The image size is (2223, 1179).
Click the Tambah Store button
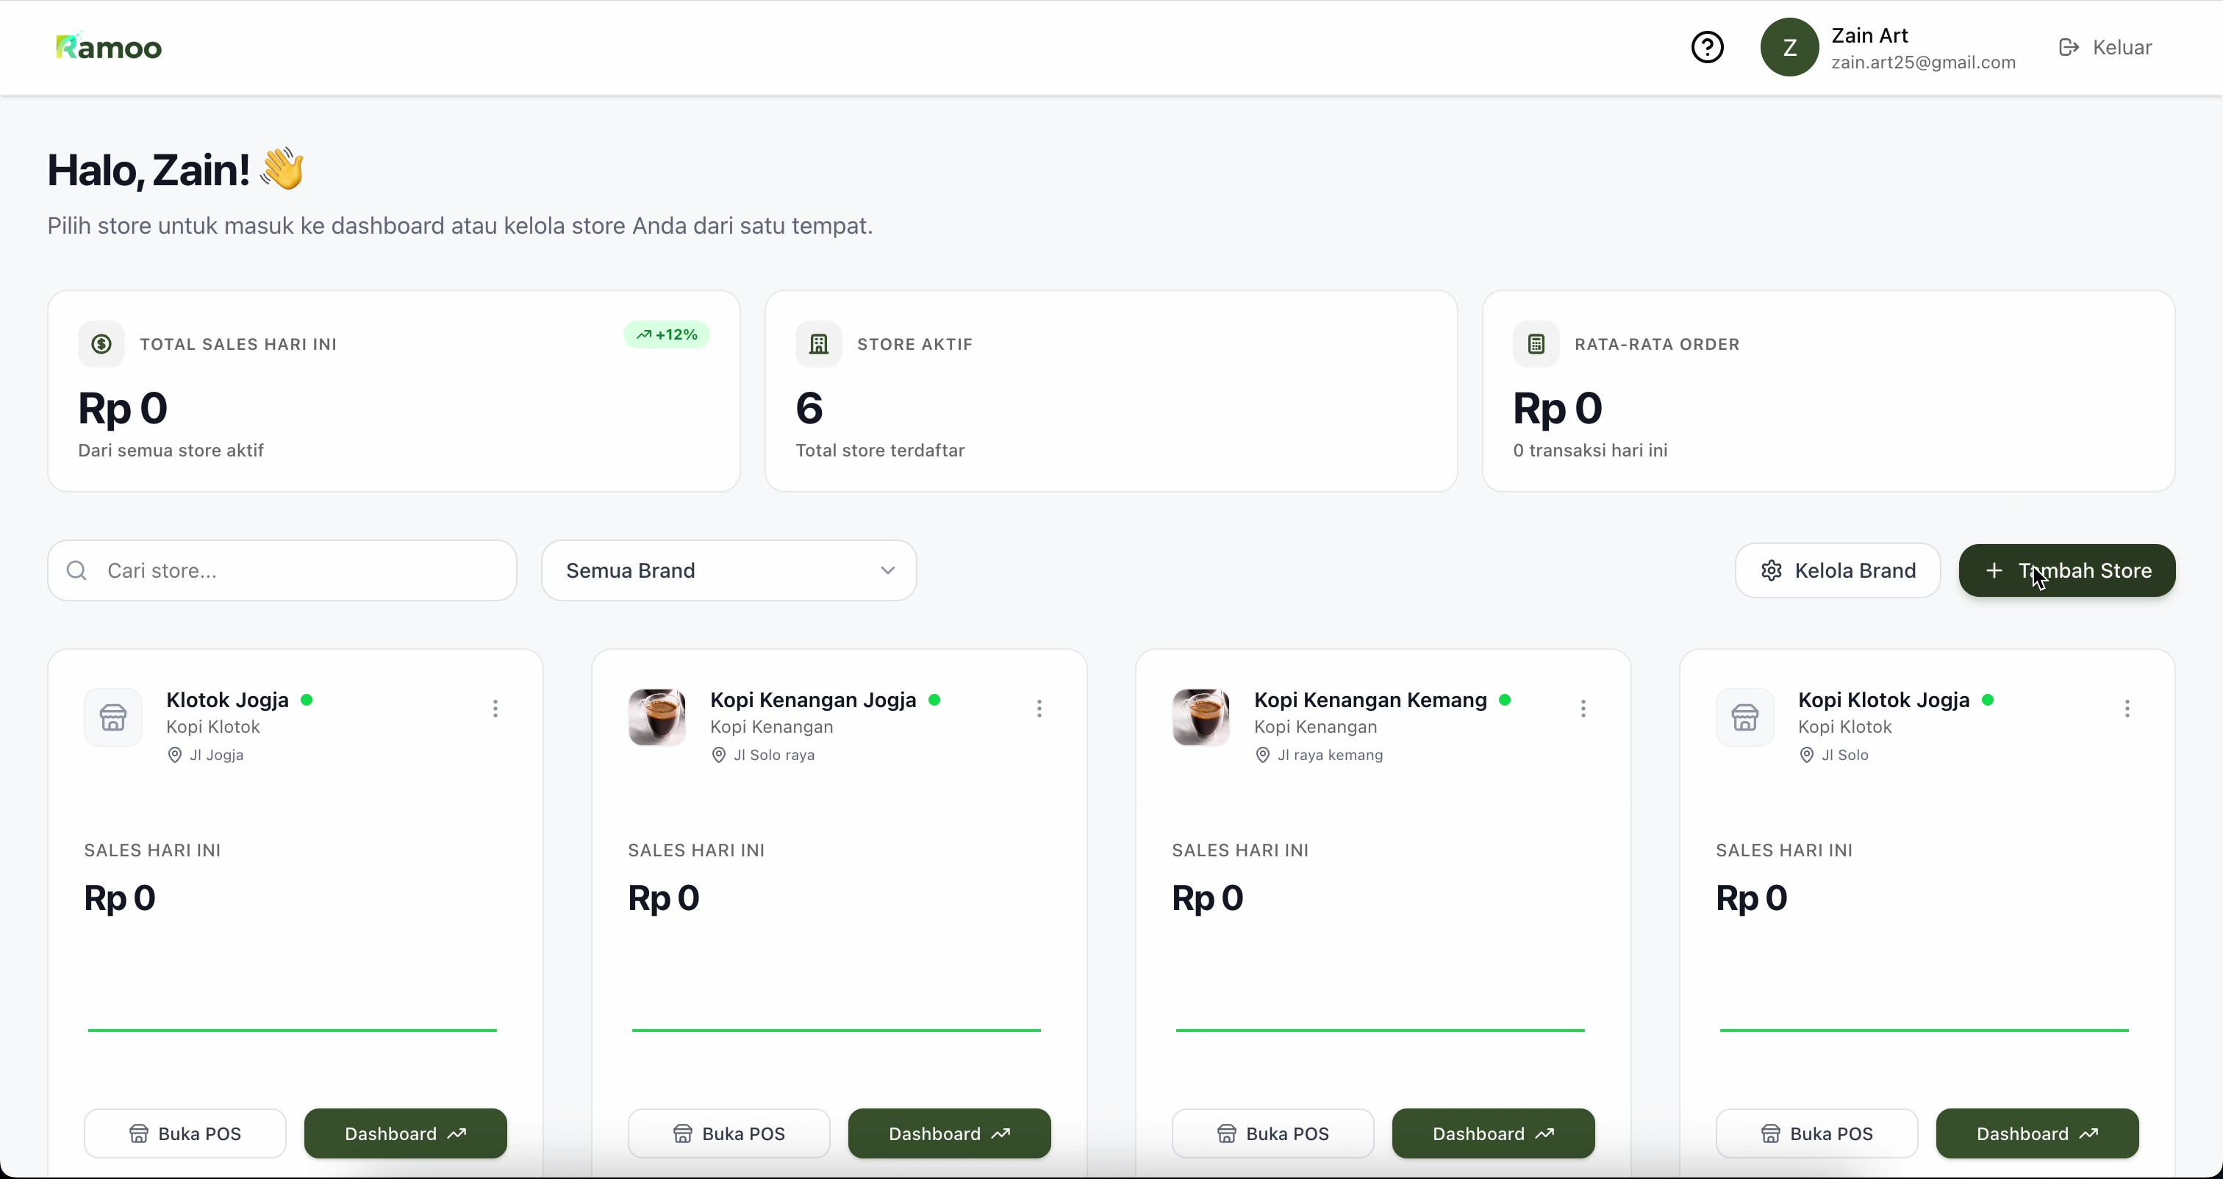coord(2067,570)
